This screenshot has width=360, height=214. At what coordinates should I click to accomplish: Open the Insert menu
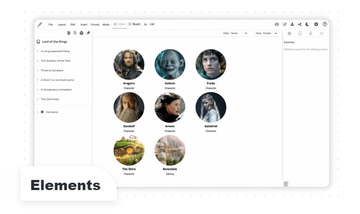coord(84,24)
